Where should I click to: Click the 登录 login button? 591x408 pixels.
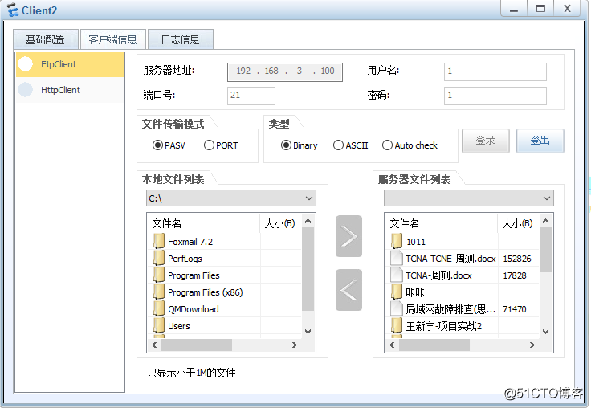click(486, 141)
